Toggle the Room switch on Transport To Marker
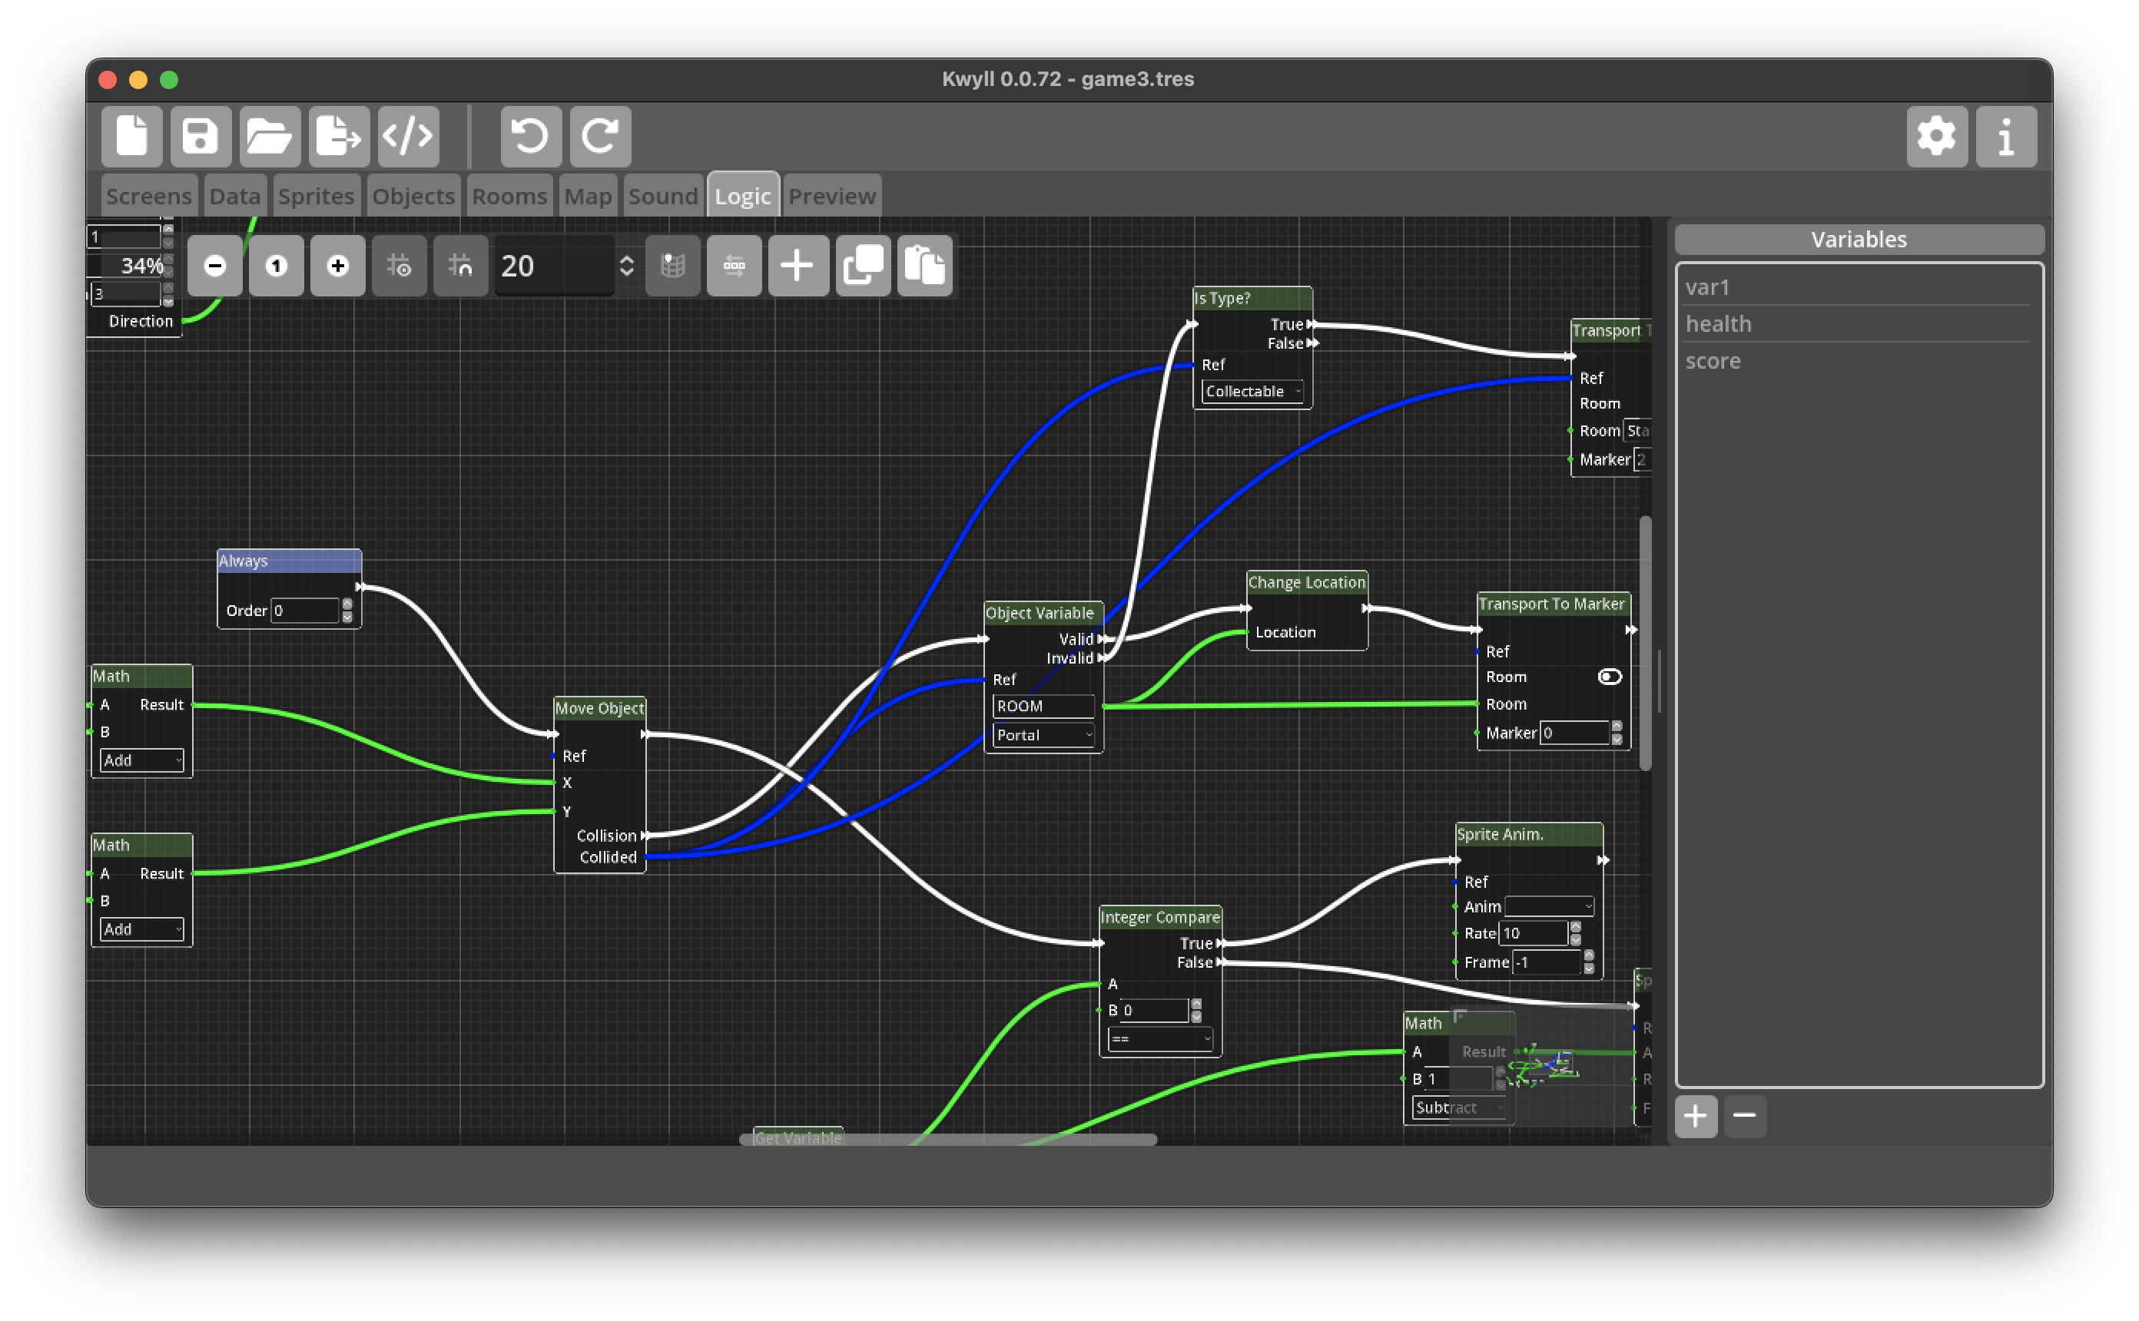The height and width of the screenshot is (1321, 2139). pos(1610,675)
